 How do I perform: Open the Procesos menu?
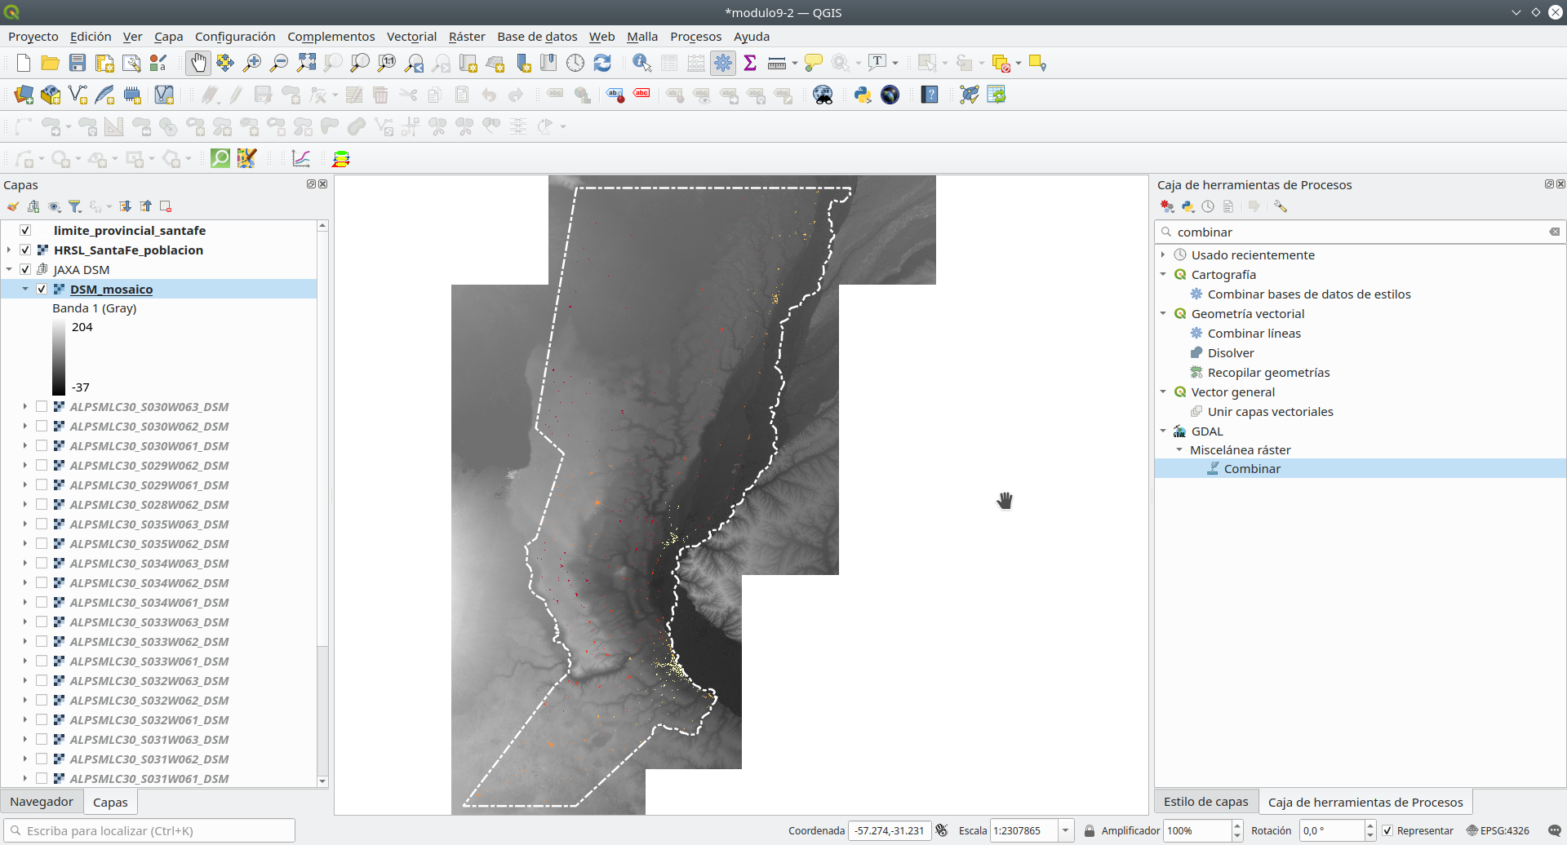click(695, 36)
